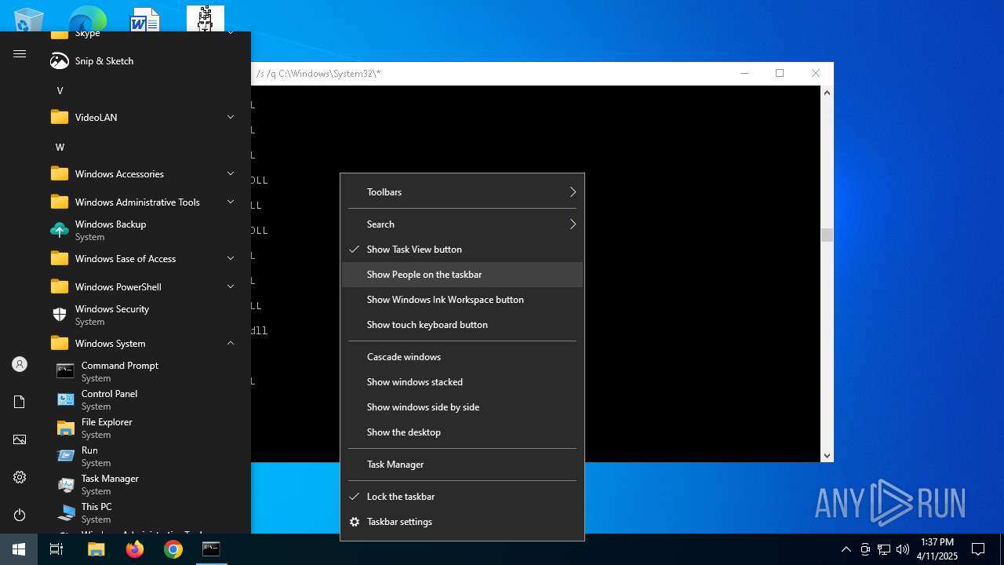Click console scrollbar down arrow
The height and width of the screenshot is (565, 1004).
click(x=827, y=455)
